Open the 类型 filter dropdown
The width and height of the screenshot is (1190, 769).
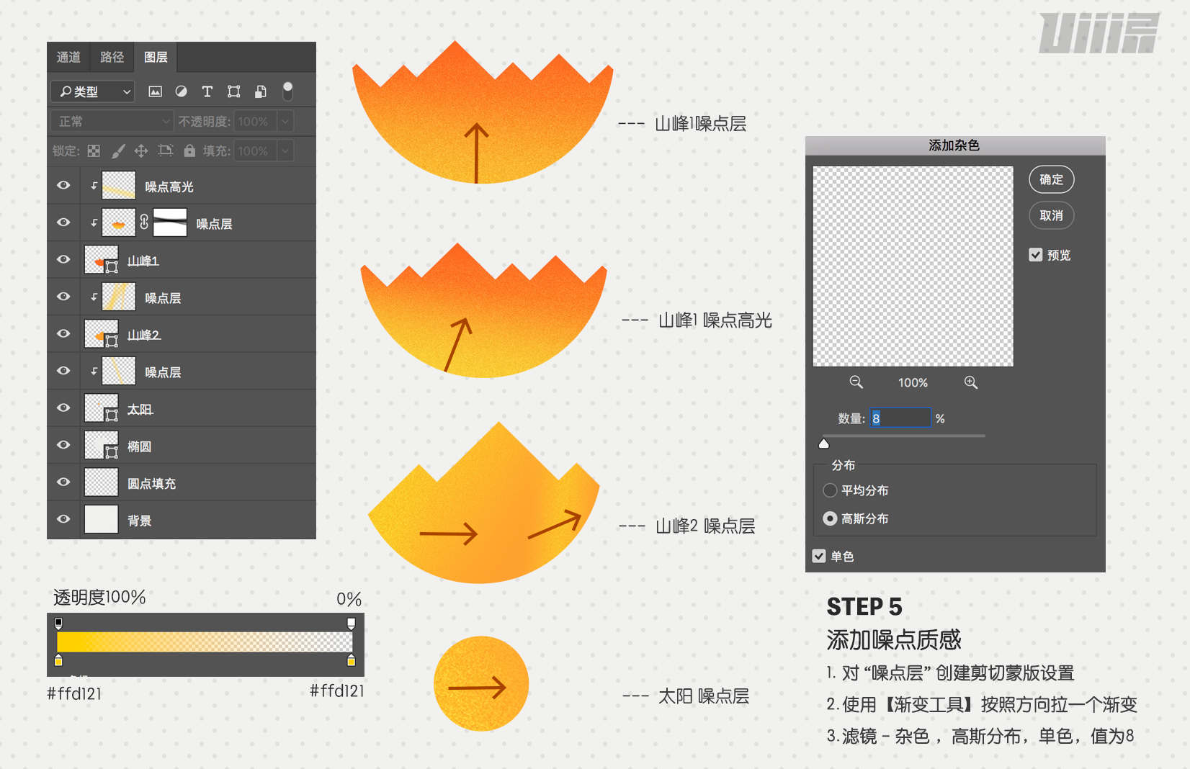coord(93,91)
